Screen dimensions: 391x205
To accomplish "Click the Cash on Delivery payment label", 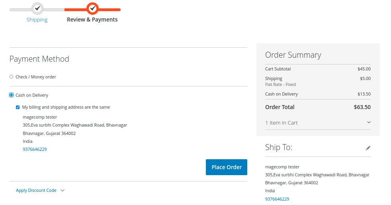I will 32,95.
